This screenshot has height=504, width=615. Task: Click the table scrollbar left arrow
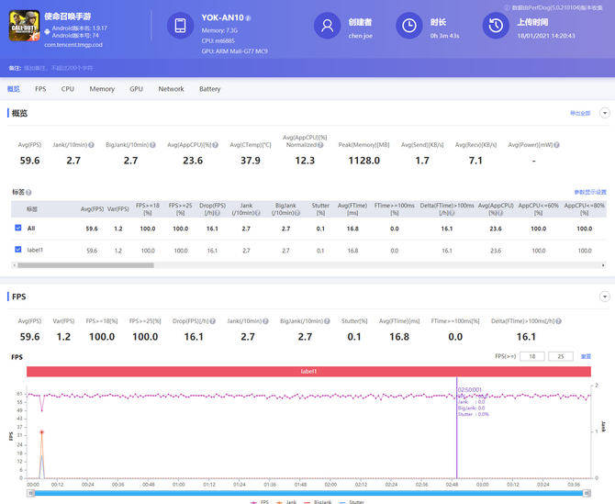(14, 265)
